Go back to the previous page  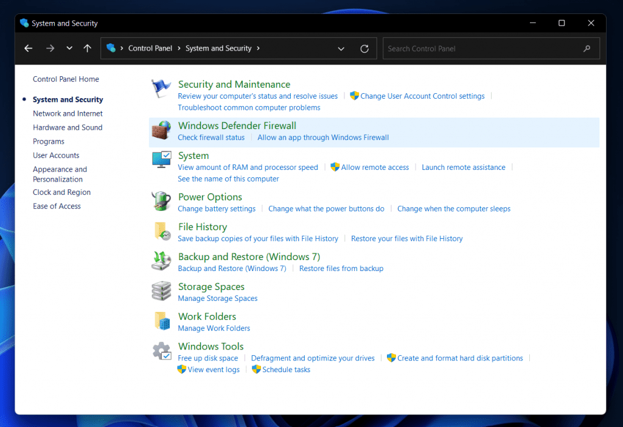(x=28, y=49)
